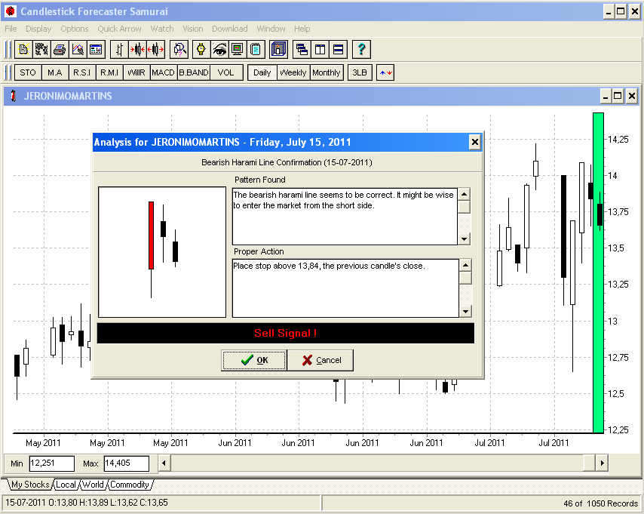Image resolution: width=644 pixels, height=514 pixels.
Task: Click the gears settings icon
Action: [x=41, y=50]
